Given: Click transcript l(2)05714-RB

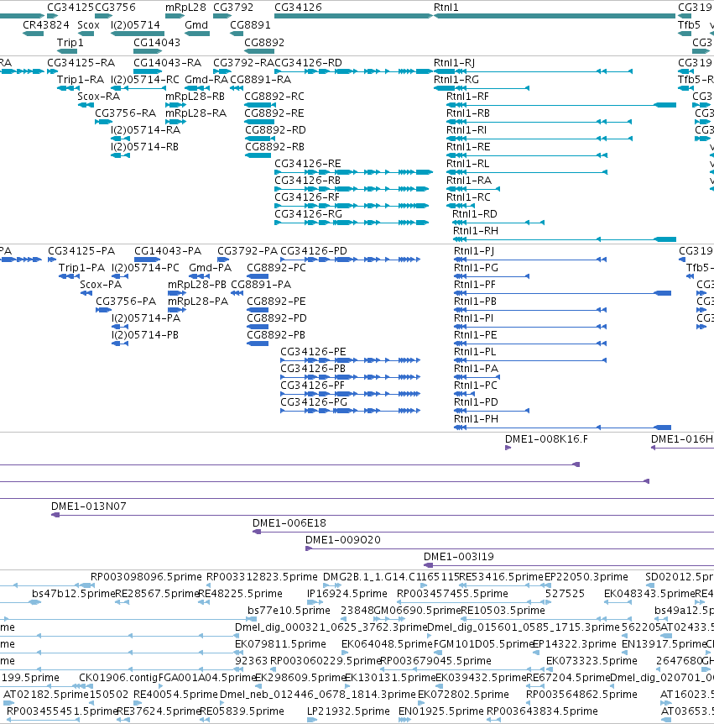Looking at the screenshot, I should tap(144, 147).
